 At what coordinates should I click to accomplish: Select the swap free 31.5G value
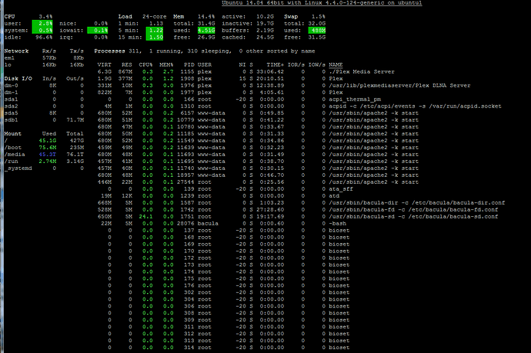316,37
